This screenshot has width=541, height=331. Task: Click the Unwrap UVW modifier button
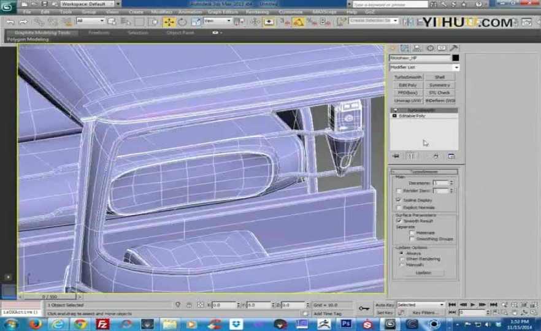click(408, 101)
